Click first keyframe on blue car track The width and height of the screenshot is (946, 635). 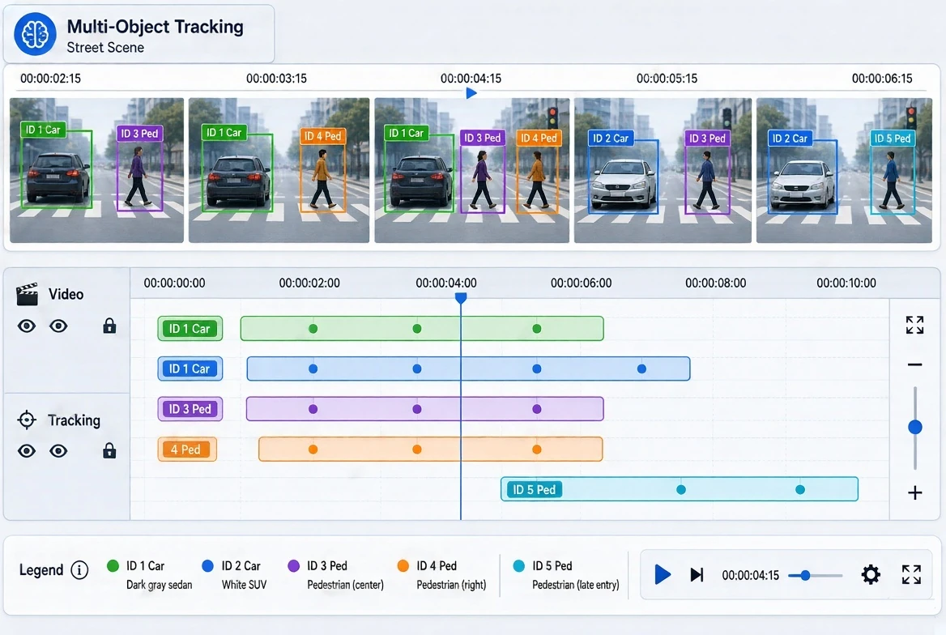coord(313,369)
